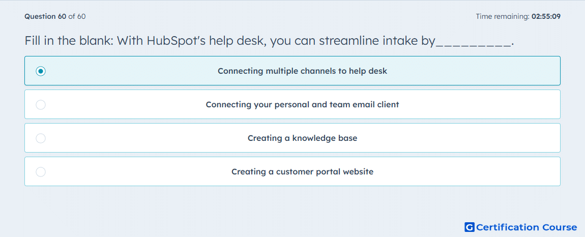
Task: Click the answer text 'Connecting your personal and team email client'
Action: click(x=303, y=104)
